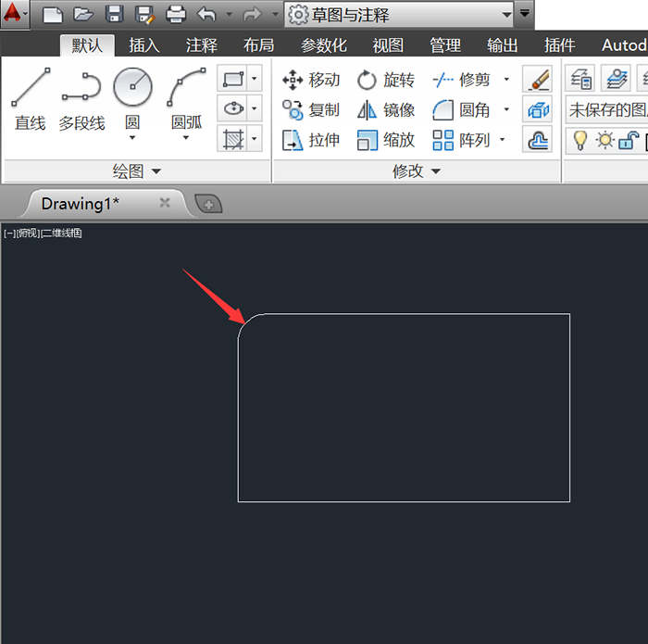Open the 草图与注释 workspace dropdown
The width and height of the screenshot is (648, 644).
pos(399,15)
